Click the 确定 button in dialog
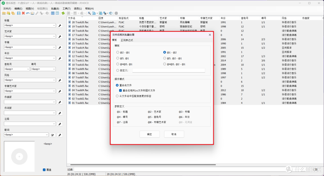This screenshot has height=176, width=324. coord(149,134)
